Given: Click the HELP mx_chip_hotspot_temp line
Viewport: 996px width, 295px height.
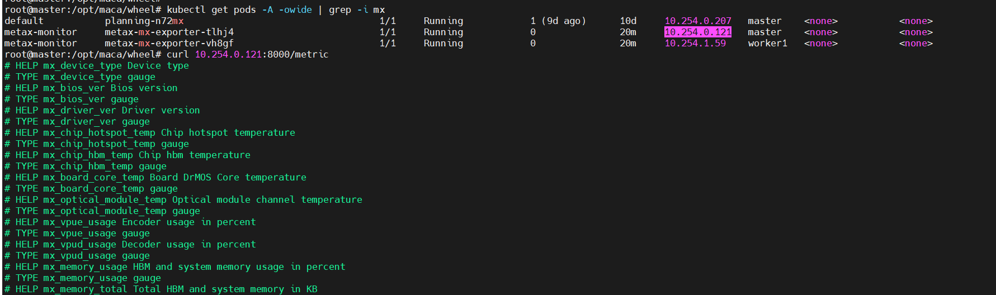Looking at the screenshot, I should pyautogui.click(x=149, y=132).
